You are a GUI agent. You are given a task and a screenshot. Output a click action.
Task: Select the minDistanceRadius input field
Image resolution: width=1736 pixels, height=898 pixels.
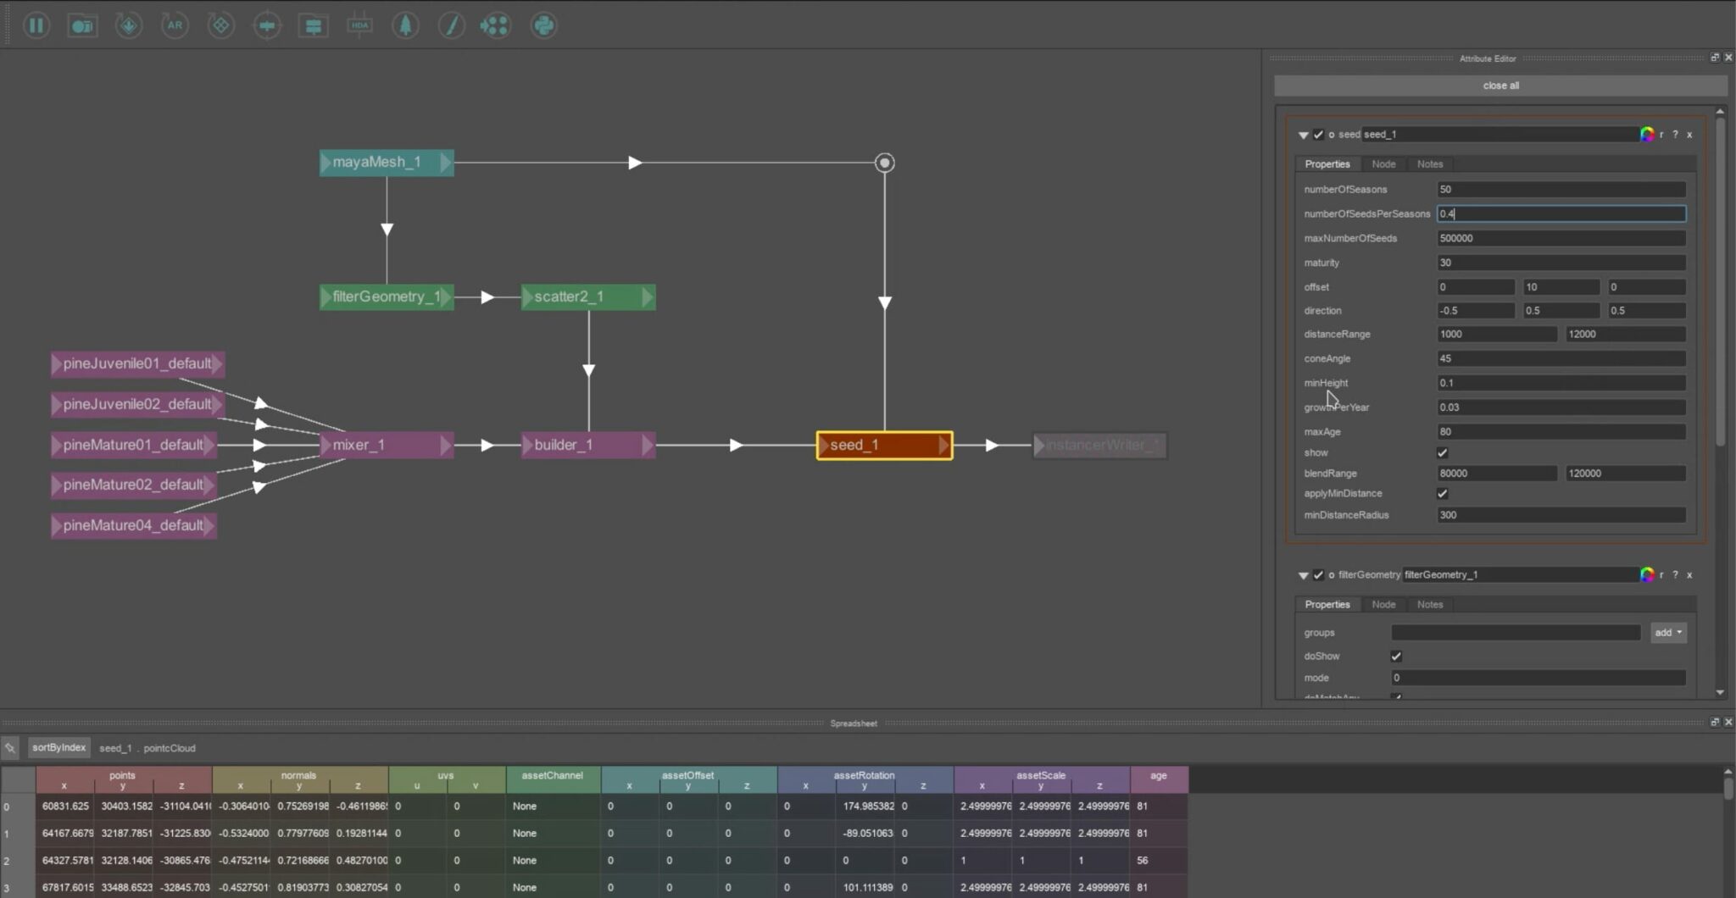pos(1561,515)
